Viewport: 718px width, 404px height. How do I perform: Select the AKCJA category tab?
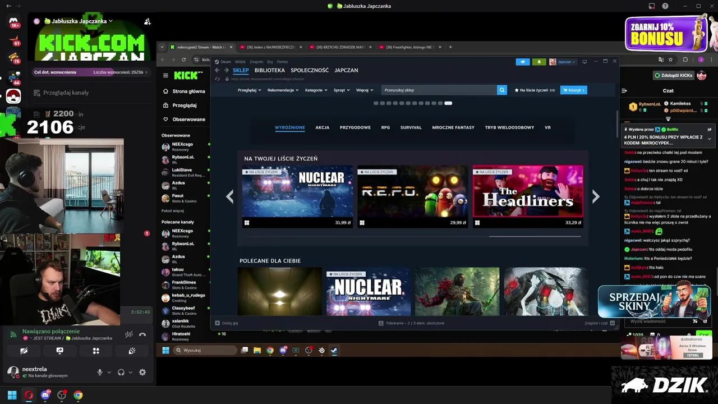click(323, 127)
